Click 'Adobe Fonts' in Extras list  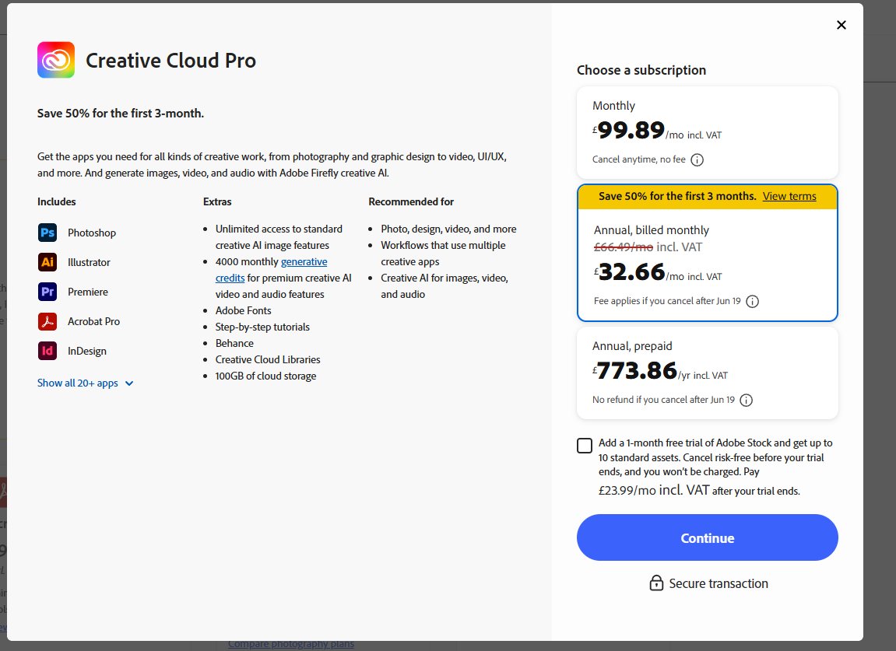tap(244, 310)
